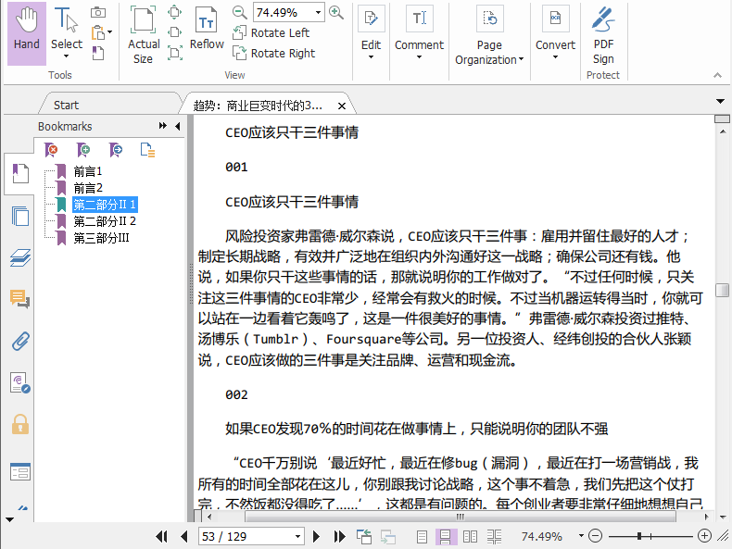Image resolution: width=732 pixels, height=549 pixels.
Task: Click the snapshot camera icon
Action: click(x=98, y=12)
